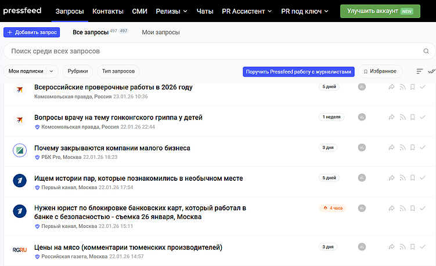Open statistics icon for the meat prices request
The width and height of the screenshot is (436, 266).
362,247
